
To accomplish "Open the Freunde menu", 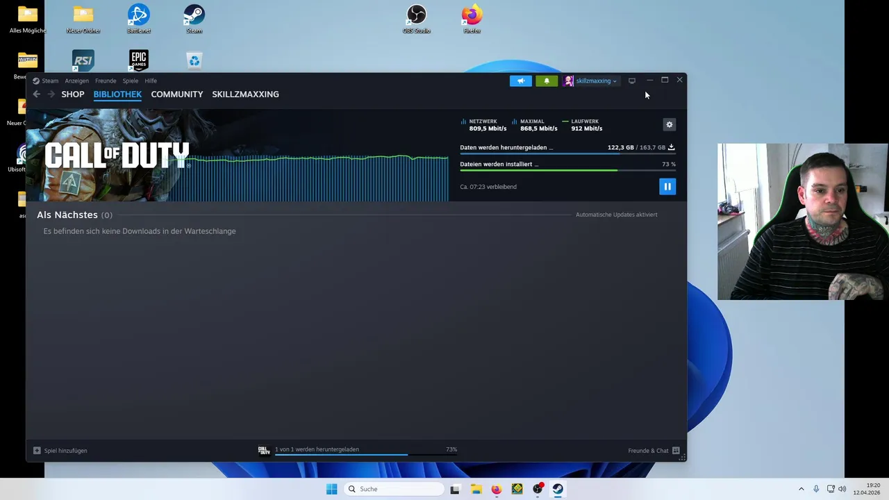I will 106,81.
